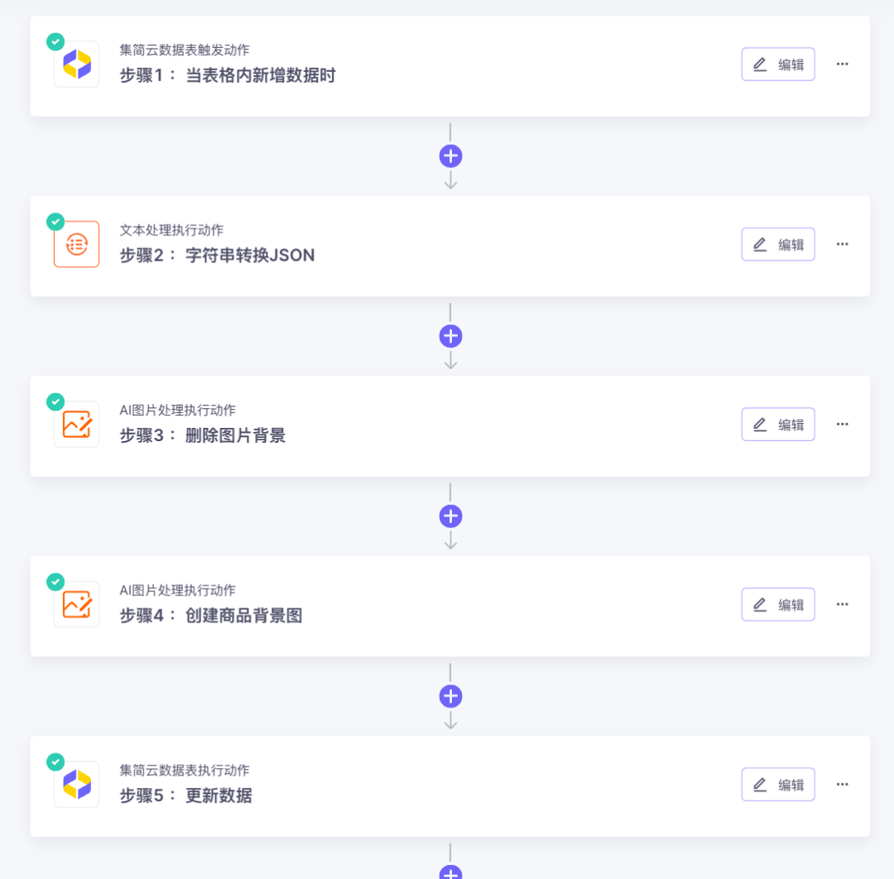The image size is (894, 879).
Task: Show more actions for step 3
Action: [842, 424]
